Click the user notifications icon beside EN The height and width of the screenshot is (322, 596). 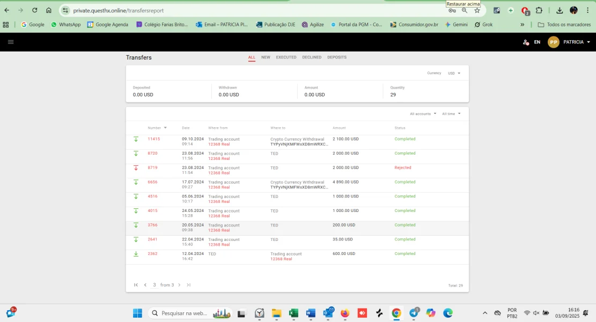click(526, 42)
